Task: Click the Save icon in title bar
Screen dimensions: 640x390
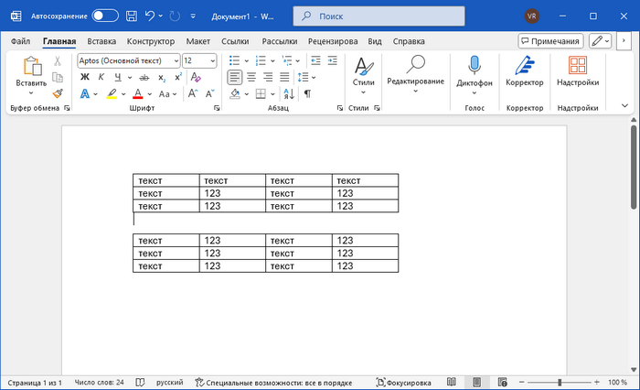Action: click(132, 16)
